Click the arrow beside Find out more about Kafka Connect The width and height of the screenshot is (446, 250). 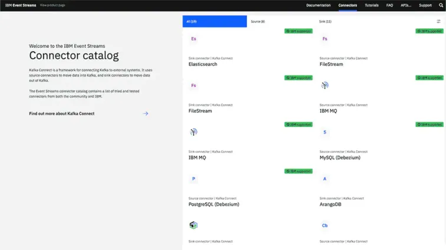coord(146,114)
